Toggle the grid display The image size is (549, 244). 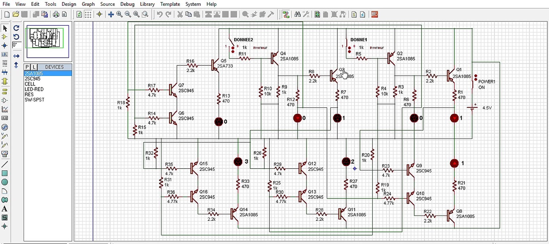click(x=88, y=14)
